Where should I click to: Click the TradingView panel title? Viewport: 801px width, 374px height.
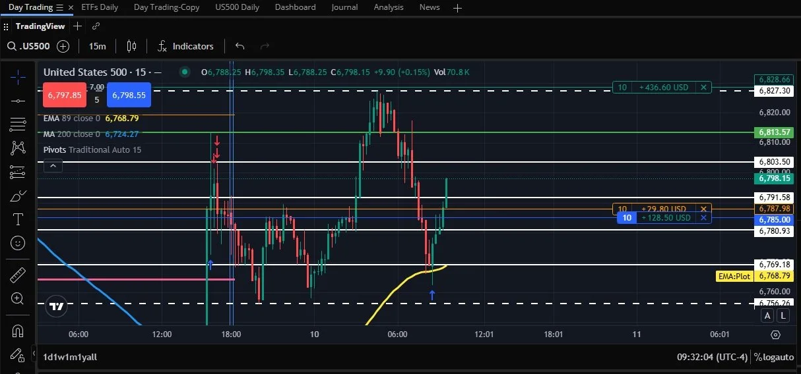(x=40, y=26)
